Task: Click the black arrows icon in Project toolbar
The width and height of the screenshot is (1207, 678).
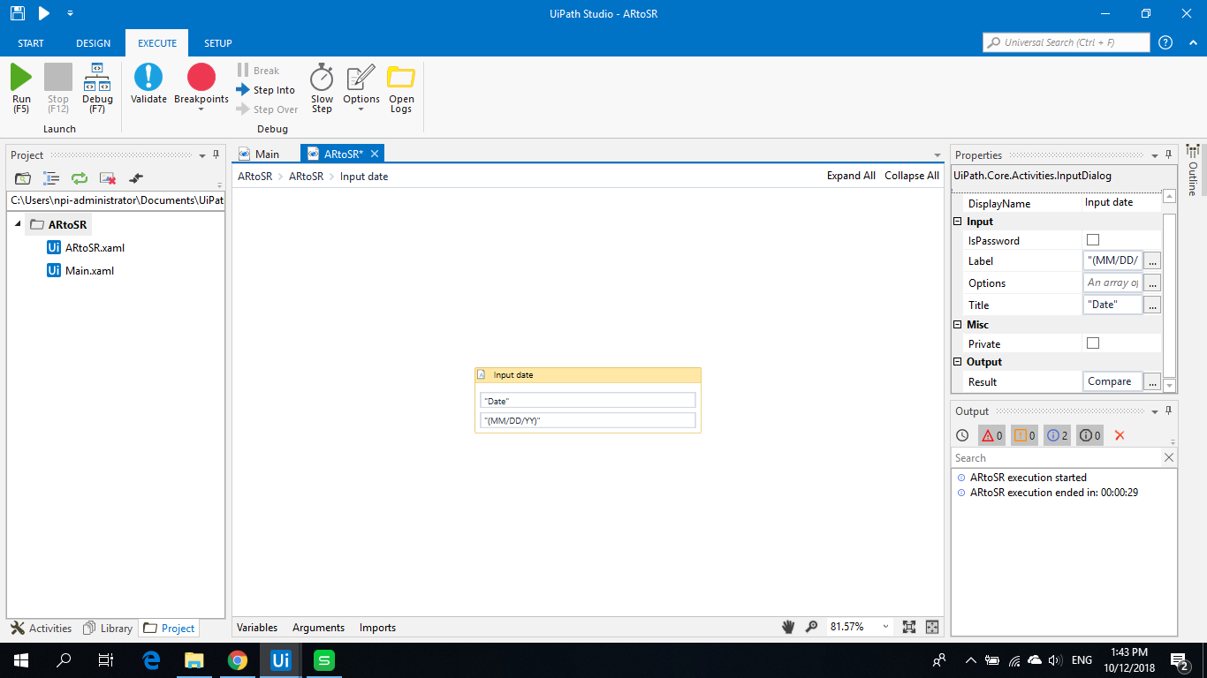Action: tap(136, 178)
